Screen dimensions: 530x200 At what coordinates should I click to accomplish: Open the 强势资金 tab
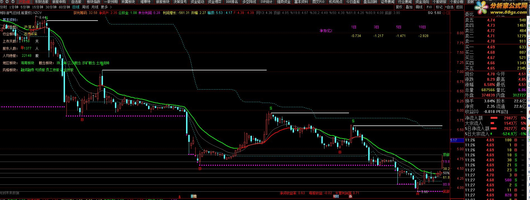tap(284, 2)
